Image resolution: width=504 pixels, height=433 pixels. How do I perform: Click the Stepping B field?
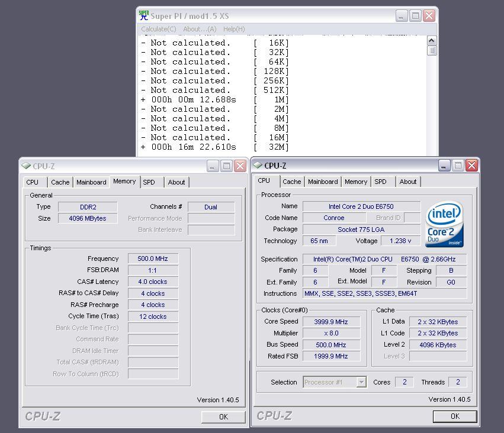click(x=451, y=270)
